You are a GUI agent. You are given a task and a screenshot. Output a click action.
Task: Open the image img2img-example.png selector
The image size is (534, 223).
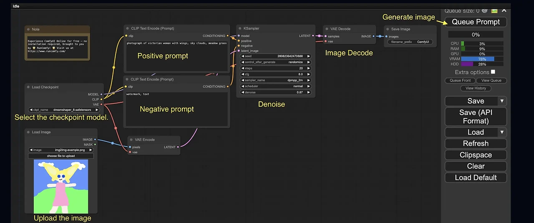coord(61,150)
